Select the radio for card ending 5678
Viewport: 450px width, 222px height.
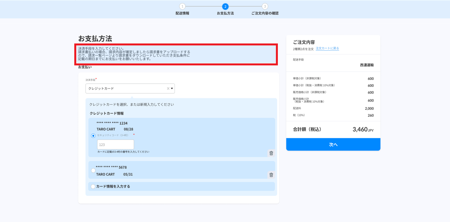[x=93, y=170]
